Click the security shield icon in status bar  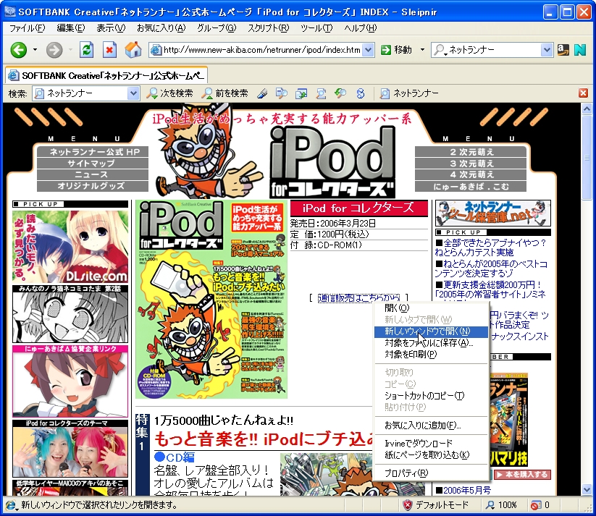click(408, 505)
